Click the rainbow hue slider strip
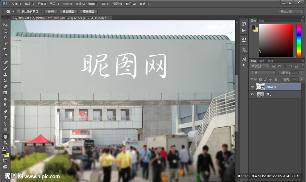The image size is (306, 182). (299, 40)
